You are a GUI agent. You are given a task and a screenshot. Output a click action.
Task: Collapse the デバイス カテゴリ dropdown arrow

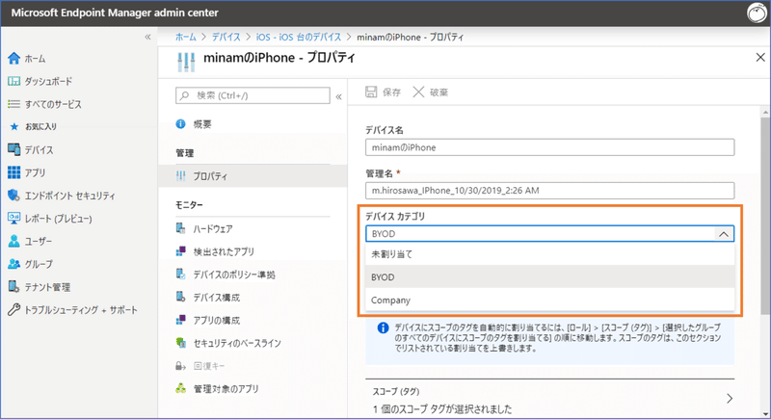click(x=724, y=234)
